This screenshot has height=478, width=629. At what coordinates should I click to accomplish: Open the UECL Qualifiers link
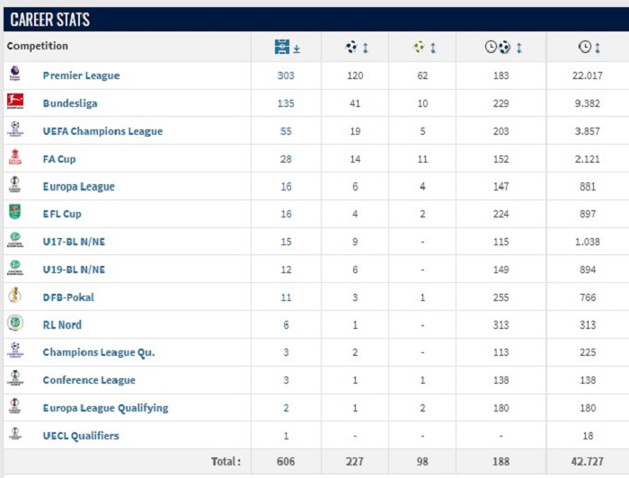81,436
